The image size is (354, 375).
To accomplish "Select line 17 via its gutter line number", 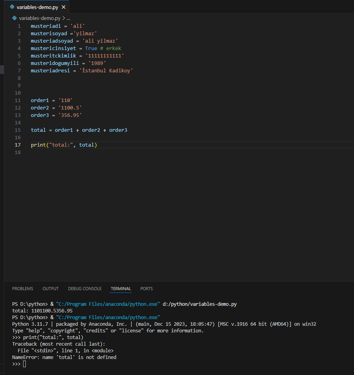I will click(x=18, y=145).
